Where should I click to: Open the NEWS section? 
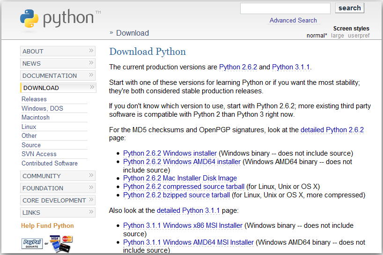58,64
